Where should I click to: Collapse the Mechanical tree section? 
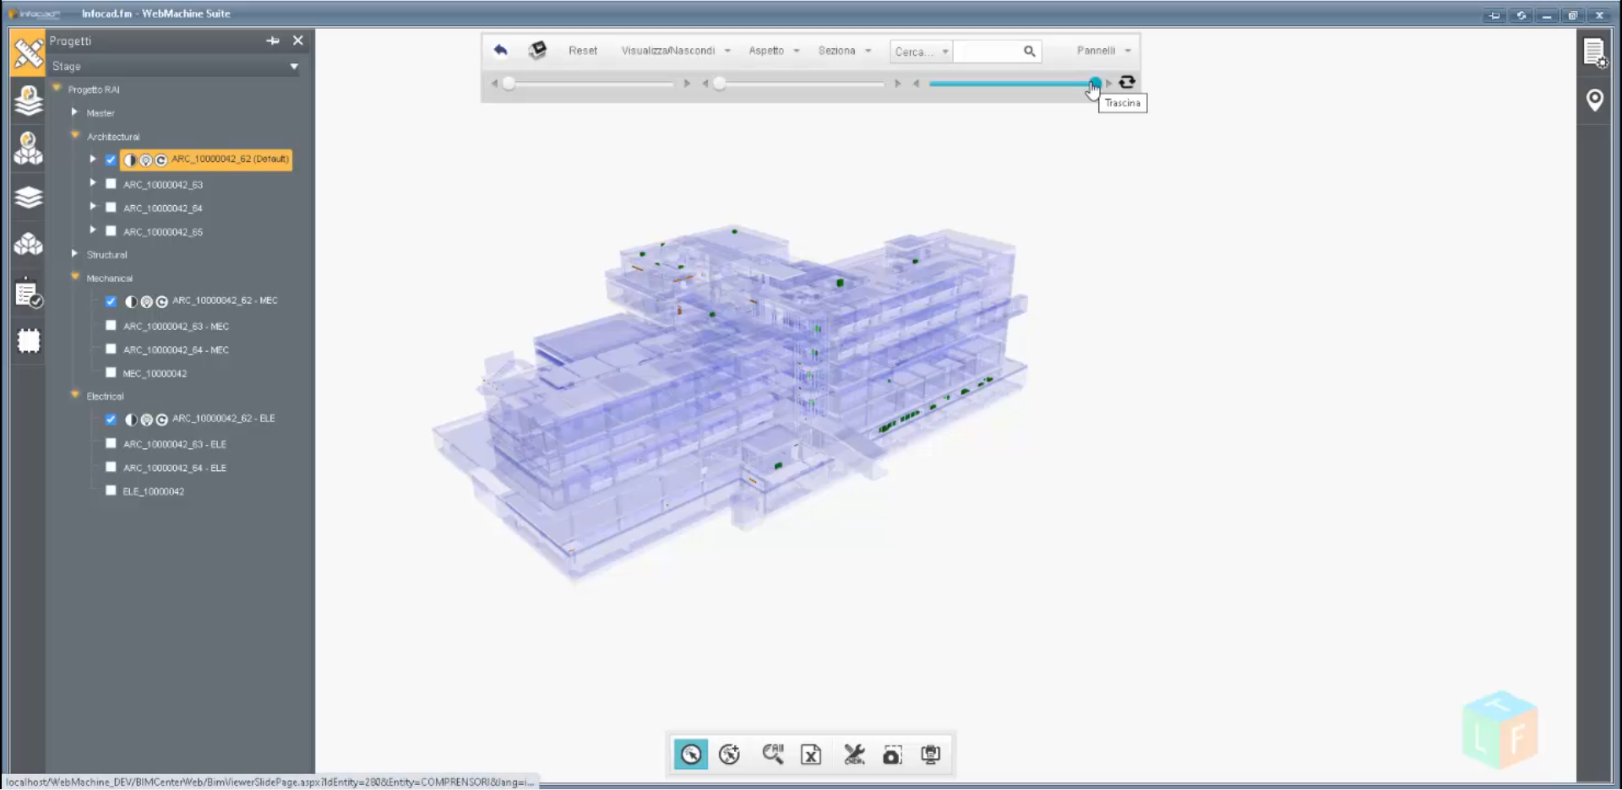(74, 277)
